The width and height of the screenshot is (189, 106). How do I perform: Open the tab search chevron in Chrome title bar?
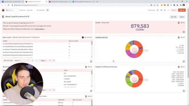(173, 1)
